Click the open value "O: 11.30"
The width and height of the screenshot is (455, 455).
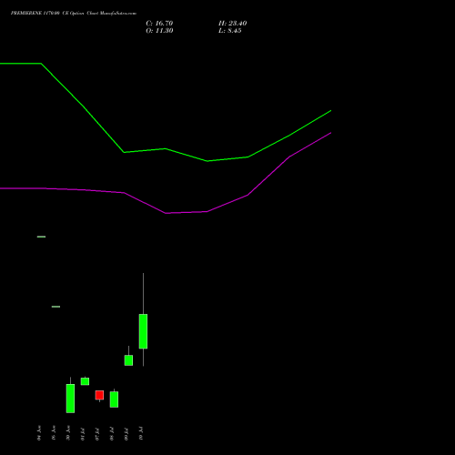159,31
